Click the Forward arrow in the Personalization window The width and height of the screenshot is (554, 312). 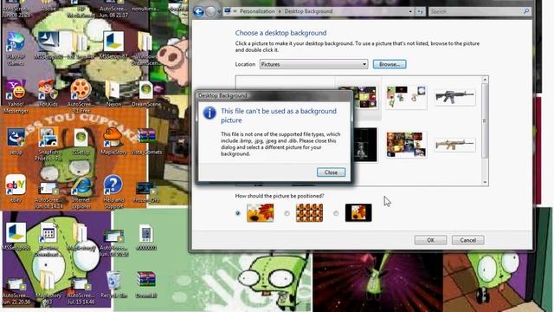[x=210, y=11]
